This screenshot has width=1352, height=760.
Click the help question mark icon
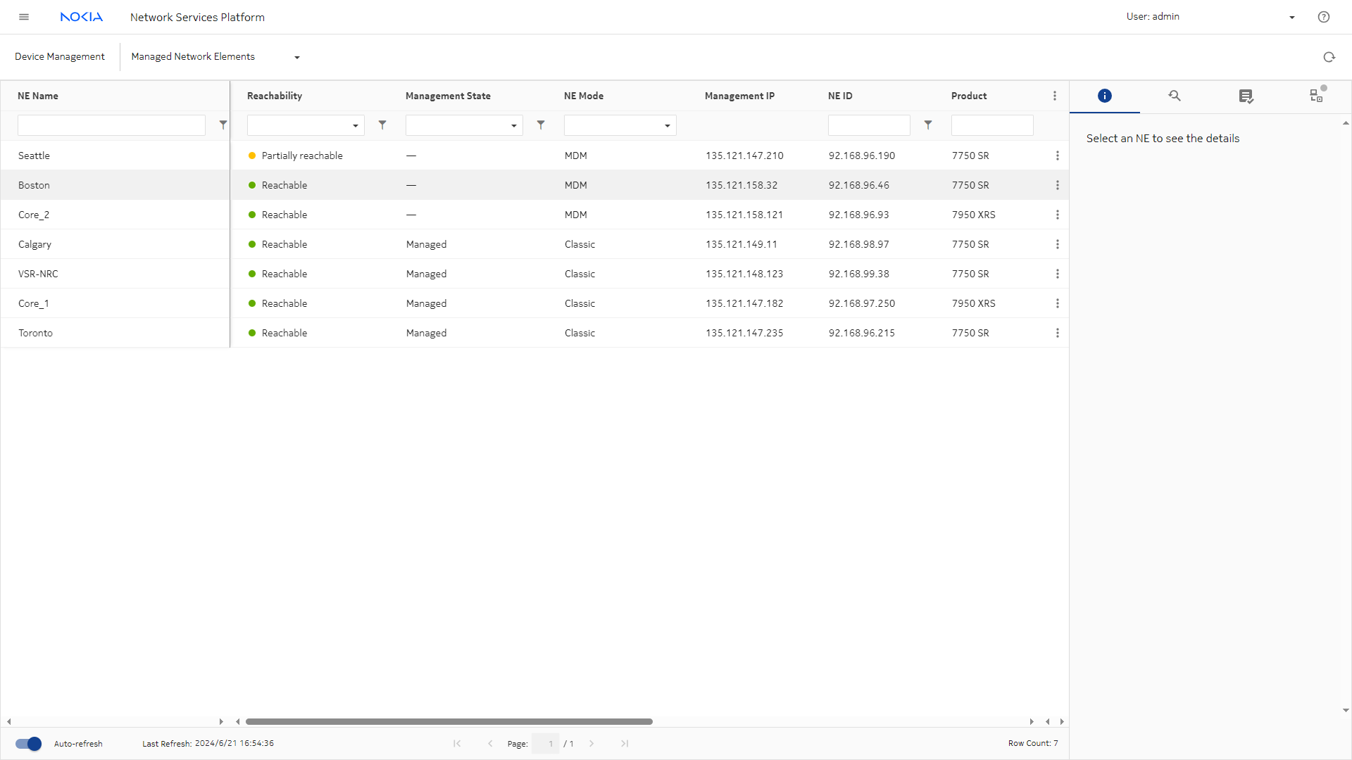1324,17
